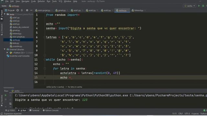Open the Code menu
This screenshot has width=207, height=116.
pyautogui.click(x=33, y=1)
